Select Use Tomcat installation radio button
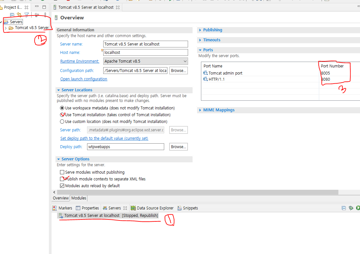Viewport: 360px width, 254px height. point(62,115)
